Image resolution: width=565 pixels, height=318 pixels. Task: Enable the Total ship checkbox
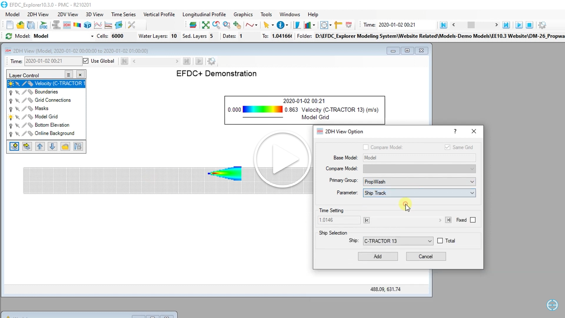click(440, 241)
